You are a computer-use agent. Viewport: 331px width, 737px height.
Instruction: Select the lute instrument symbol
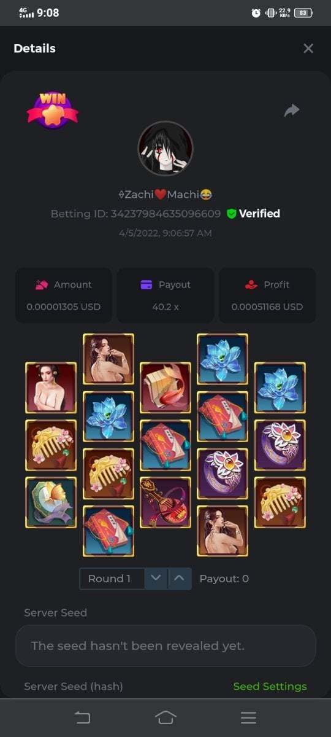coord(165,502)
